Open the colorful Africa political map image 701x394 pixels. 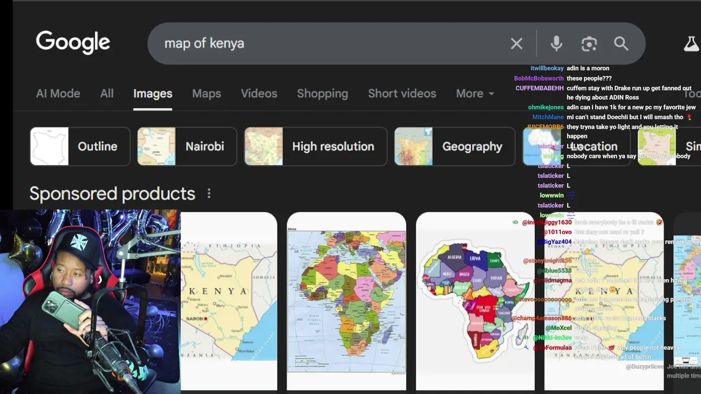pos(346,301)
